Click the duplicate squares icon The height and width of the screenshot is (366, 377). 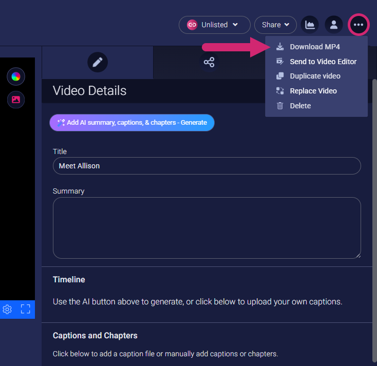280,76
